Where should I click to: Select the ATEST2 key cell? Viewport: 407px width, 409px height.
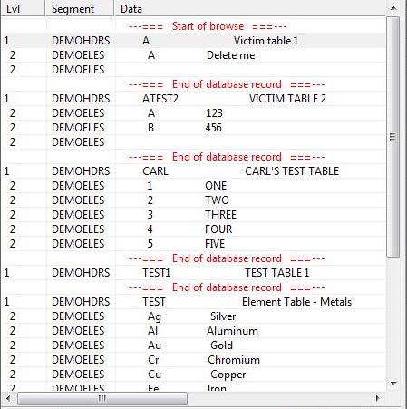[x=160, y=99]
